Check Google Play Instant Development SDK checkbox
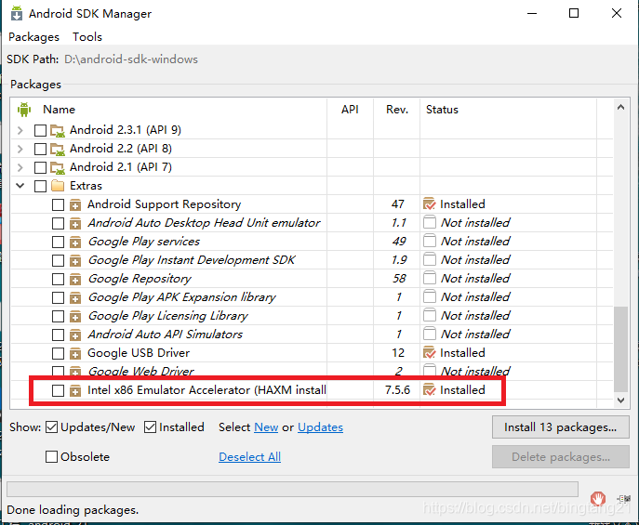This screenshot has height=525, width=639. 58,260
